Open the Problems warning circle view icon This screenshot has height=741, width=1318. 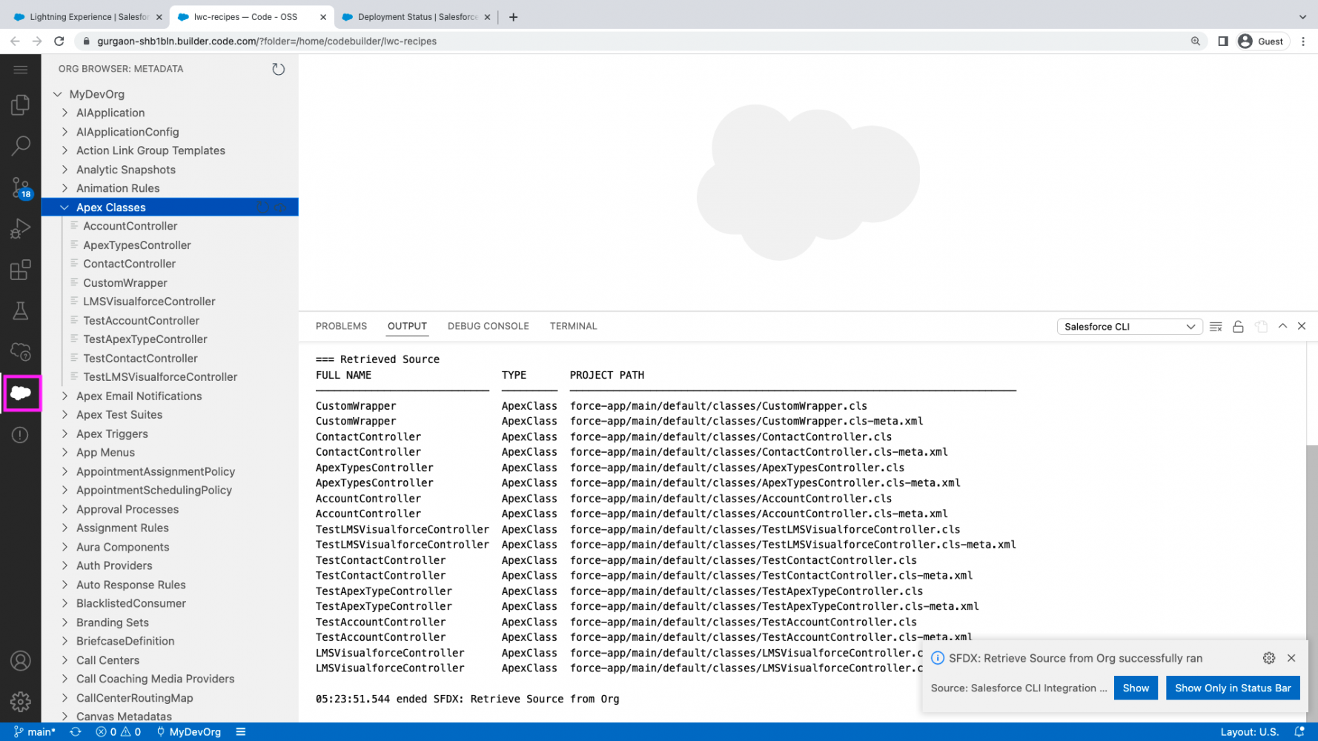21,435
